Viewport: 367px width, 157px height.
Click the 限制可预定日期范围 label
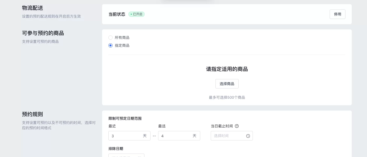coord(125,118)
